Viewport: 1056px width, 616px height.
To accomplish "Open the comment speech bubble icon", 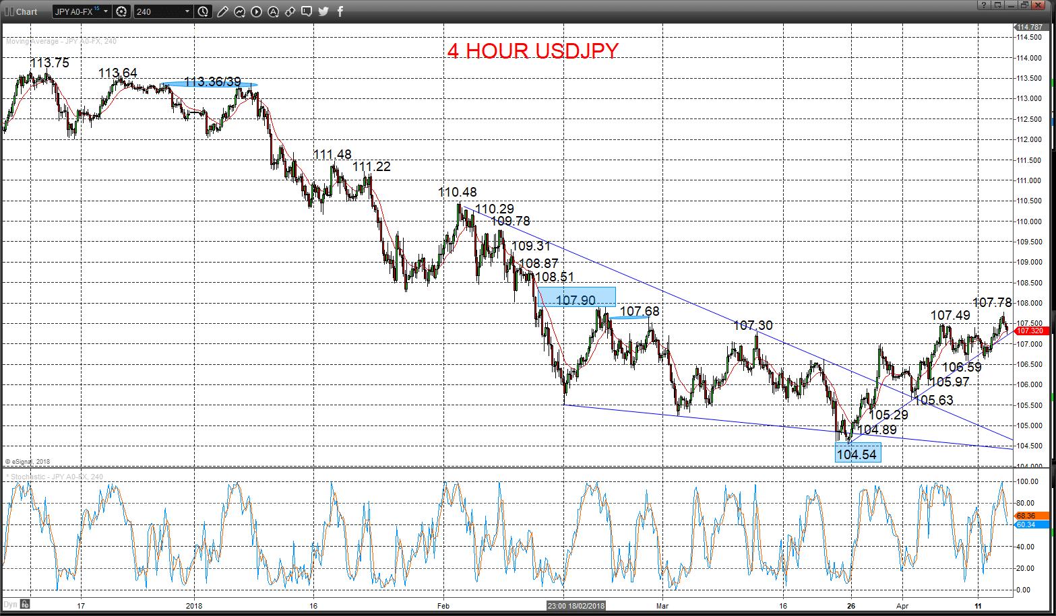I will pyautogui.click(x=307, y=11).
